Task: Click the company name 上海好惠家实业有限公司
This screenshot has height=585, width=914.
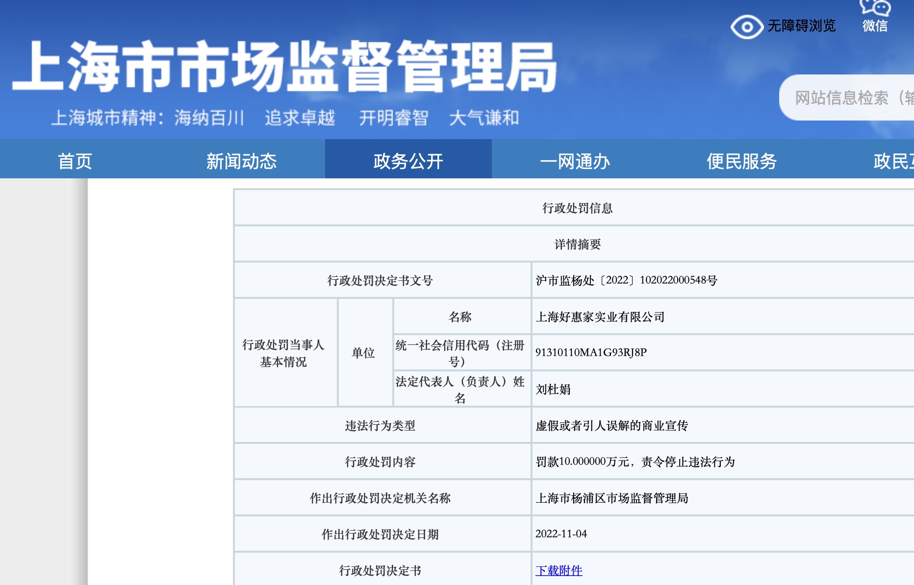Action: tap(600, 317)
